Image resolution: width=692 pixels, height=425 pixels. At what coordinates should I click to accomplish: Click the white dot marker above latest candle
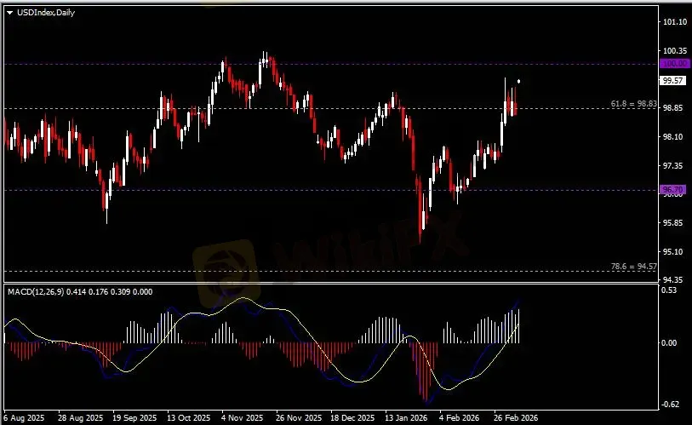[x=518, y=82]
